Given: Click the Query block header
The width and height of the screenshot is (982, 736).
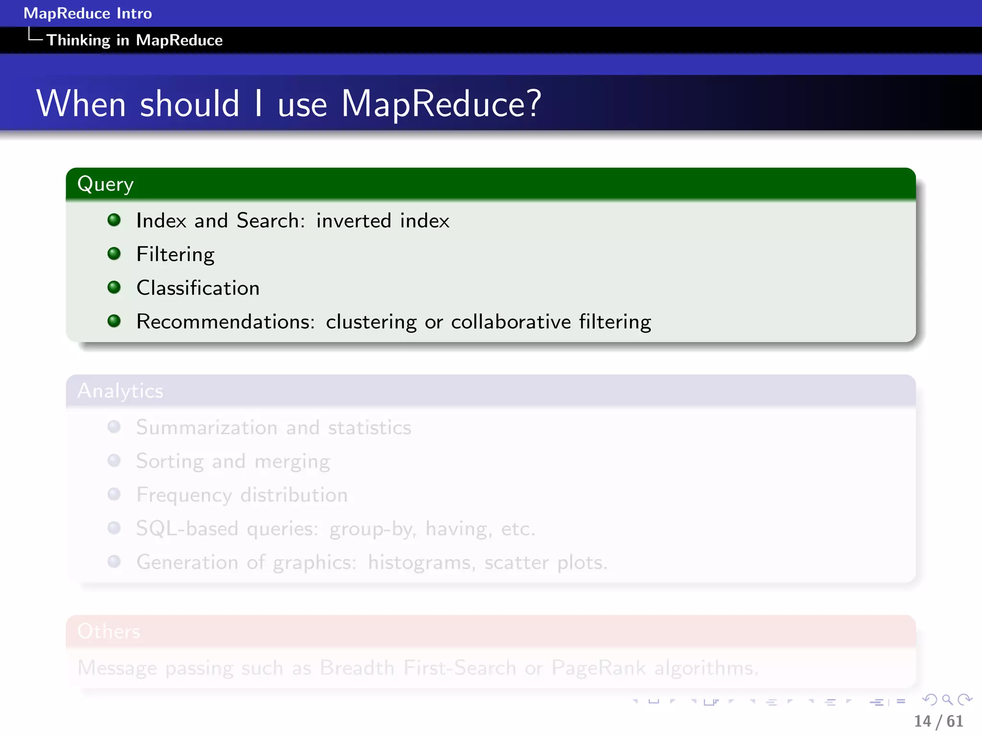Looking at the screenshot, I should [x=491, y=184].
